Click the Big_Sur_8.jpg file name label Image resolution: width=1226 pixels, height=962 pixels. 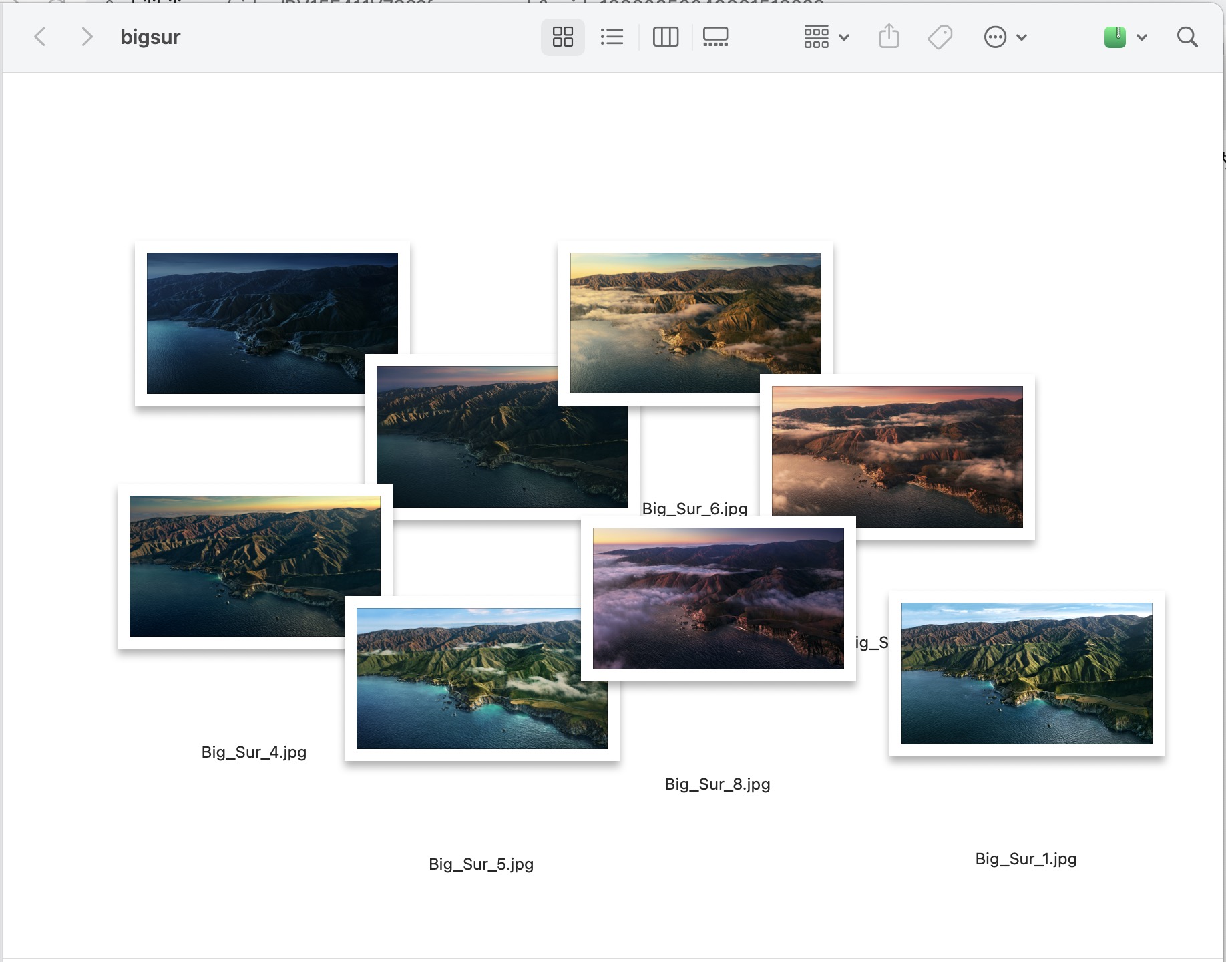click(x=718, y=784)
